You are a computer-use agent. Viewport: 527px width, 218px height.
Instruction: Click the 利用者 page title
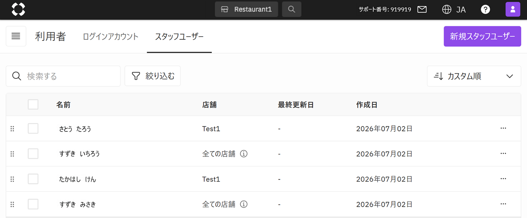(51, 36)
